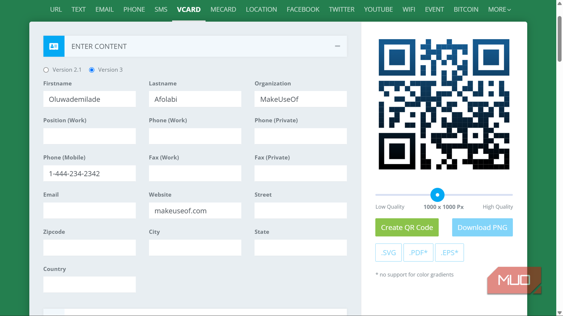Switch to the URL tab
The image size is (563, 316).
click(56, 10)
